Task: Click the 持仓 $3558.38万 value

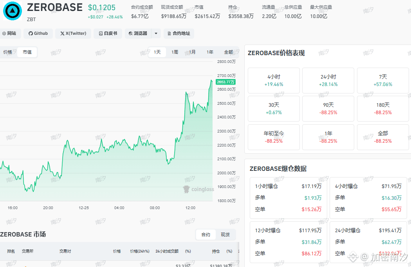Action: click(x=241, y=16)
